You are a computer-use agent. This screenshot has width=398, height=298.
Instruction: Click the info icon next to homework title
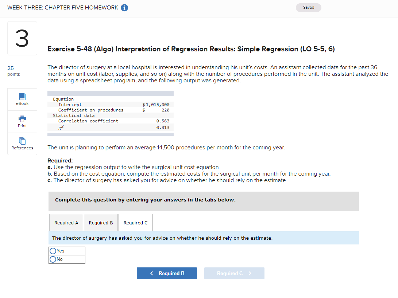tap(124, 8)
